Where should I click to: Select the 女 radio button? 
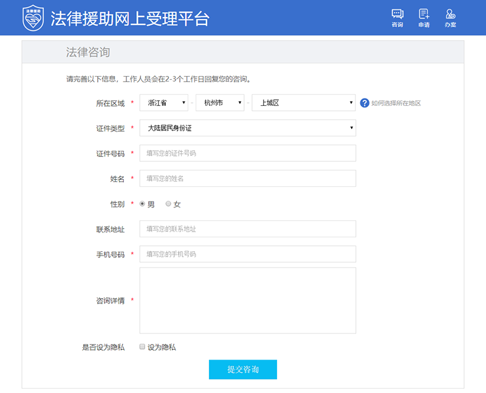[168, 204]
